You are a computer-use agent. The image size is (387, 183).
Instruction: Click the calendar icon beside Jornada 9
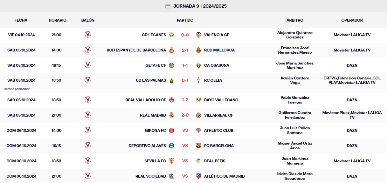[x=168, y=5]
